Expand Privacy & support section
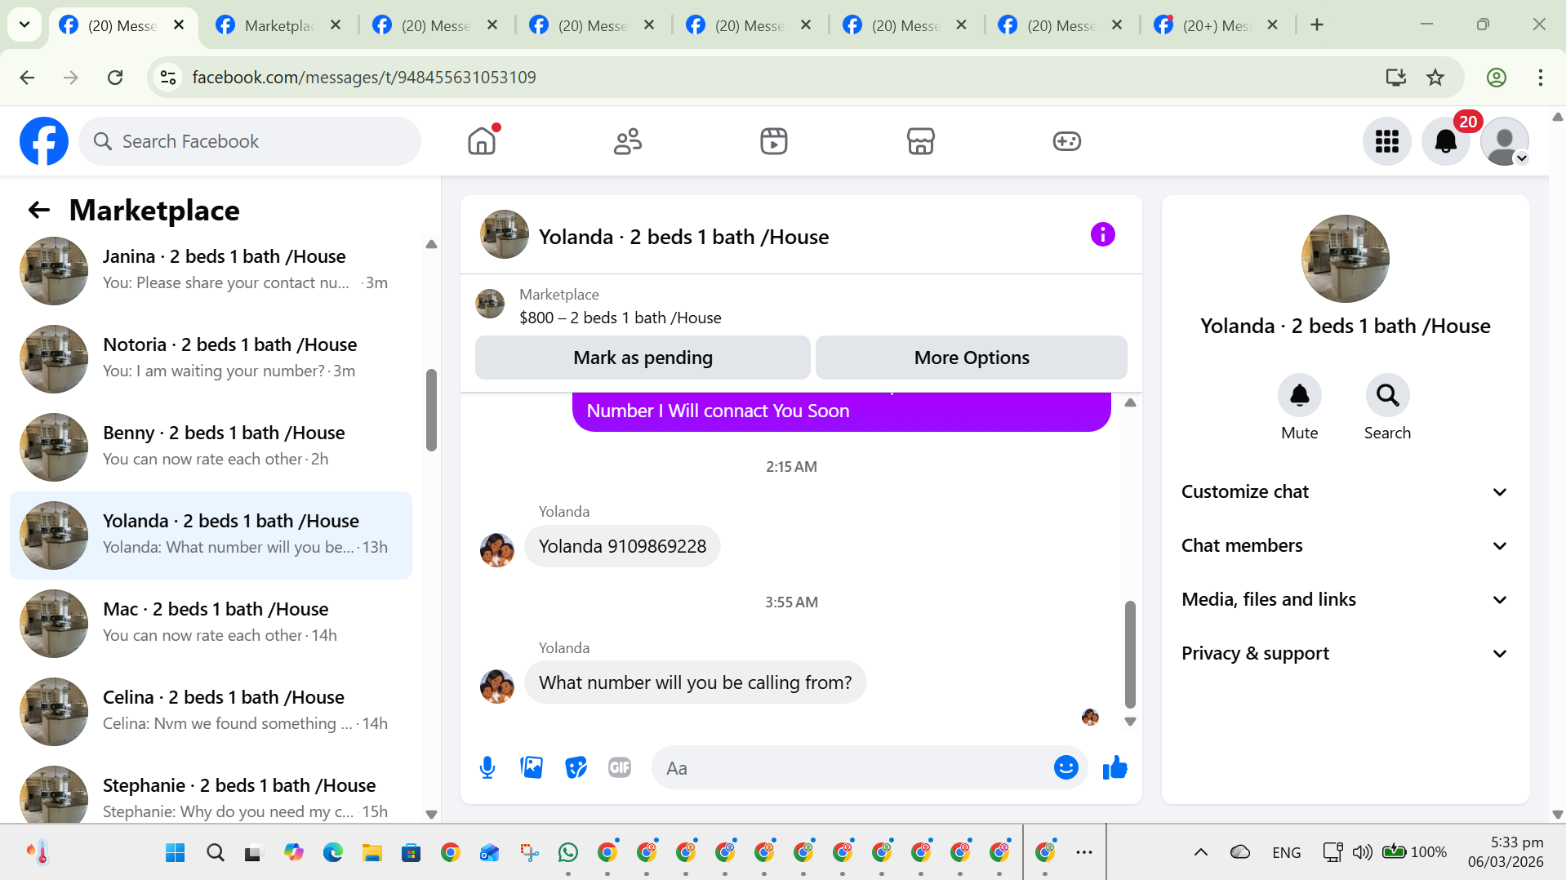Image resolution: width=1566 pixels, height=880 pixels. [x=1344, y=653]
